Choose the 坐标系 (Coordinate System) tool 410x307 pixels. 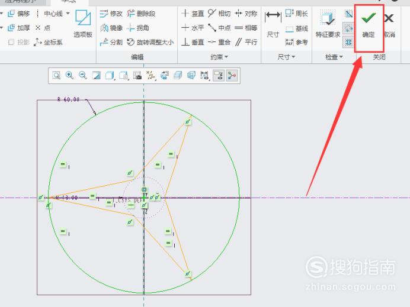(x=48, y=42)
